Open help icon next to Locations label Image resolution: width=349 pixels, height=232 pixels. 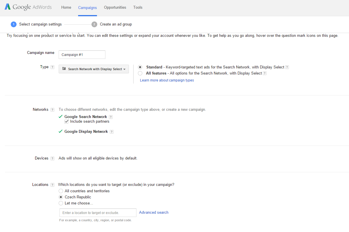tap(52, 185)
